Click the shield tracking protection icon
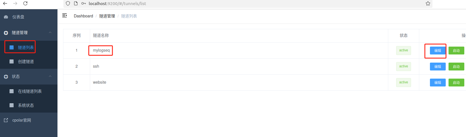Viewport: 466px width, 137px height. [x=68, y=3]
